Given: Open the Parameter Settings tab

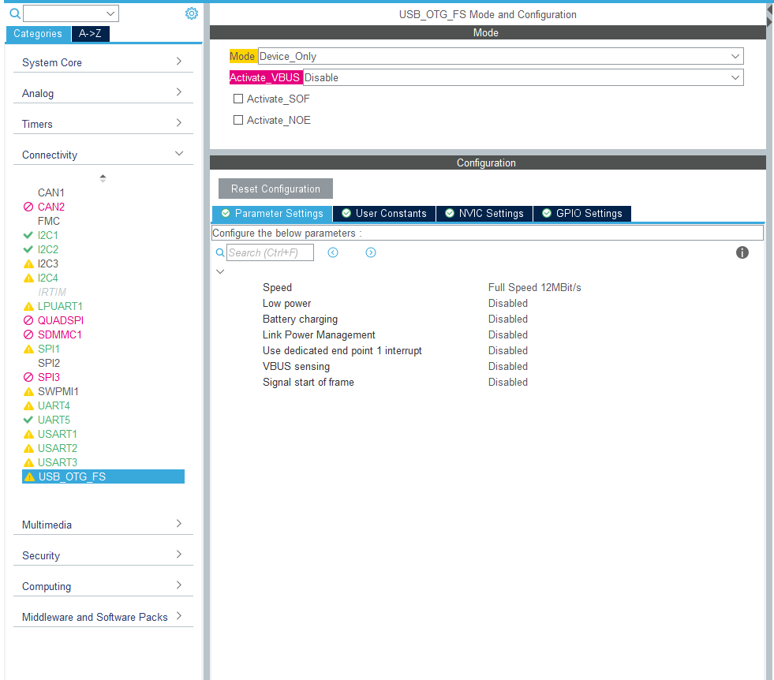Looking at the screenshot, I should pos(272,213).
